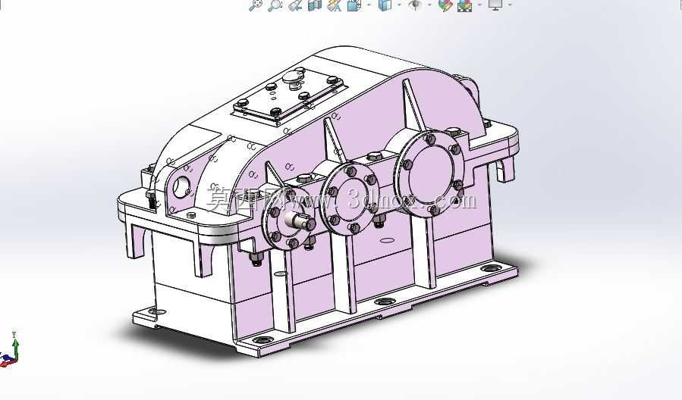Open the Edit Appearance color ball
The width and height of the screenshot is (682, 400).
(445, 5)
